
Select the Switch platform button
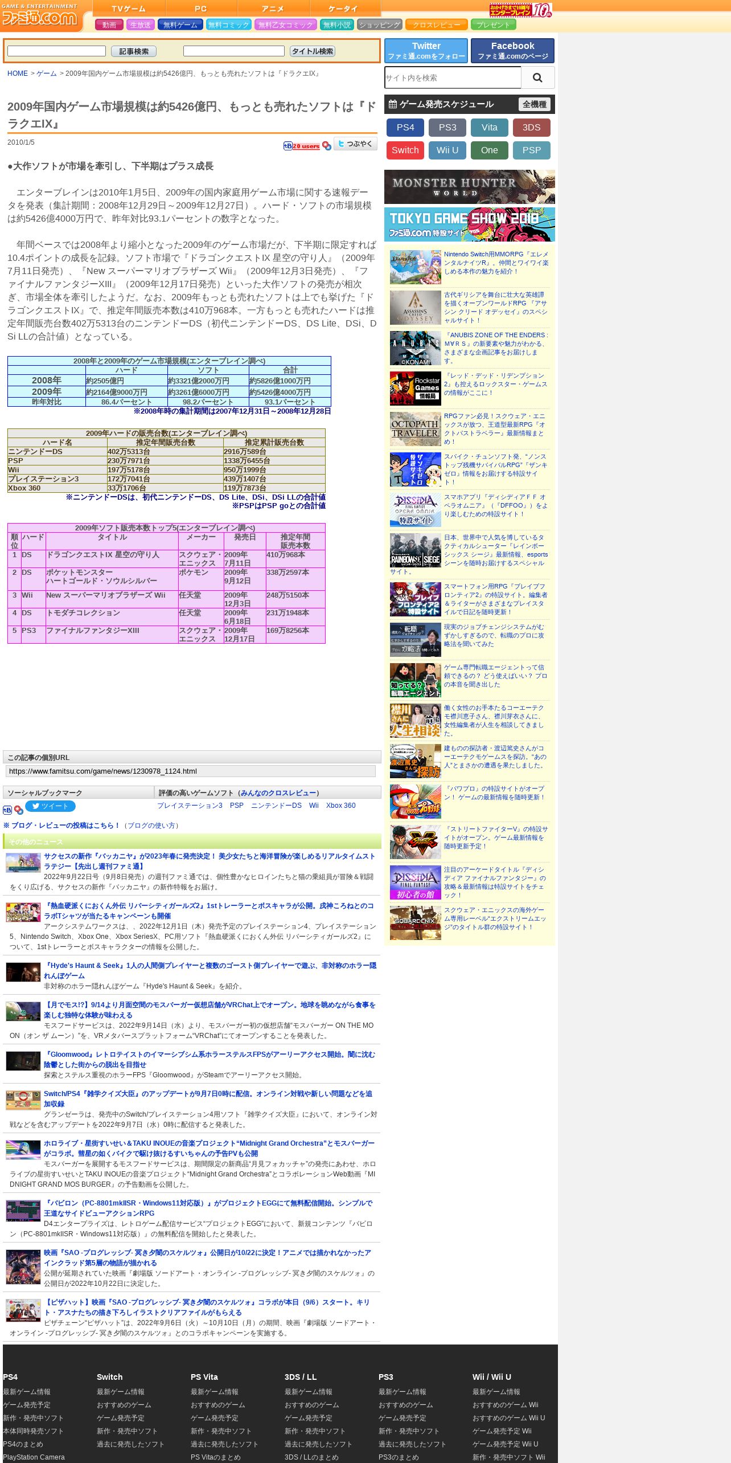(405, 150)
